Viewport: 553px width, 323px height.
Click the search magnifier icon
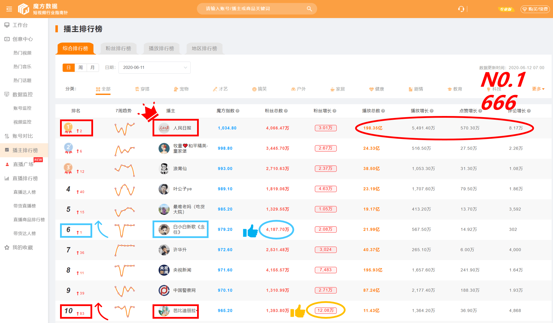[x=309, y=9]
